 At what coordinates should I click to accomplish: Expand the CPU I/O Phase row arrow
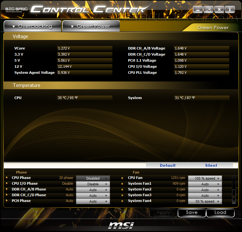(x=7, y=183)
